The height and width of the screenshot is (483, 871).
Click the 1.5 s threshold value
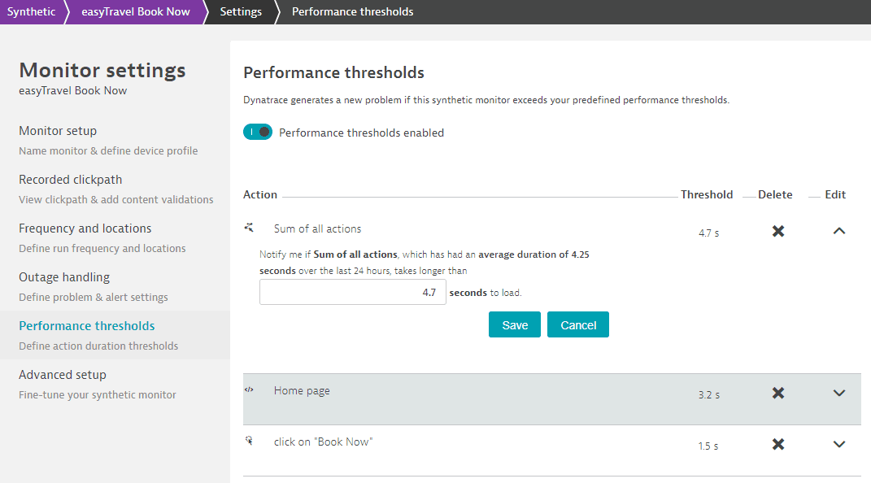pyautogui.click(x=708, y=446)
